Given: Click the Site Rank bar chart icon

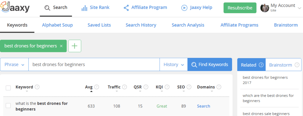Looking at the screenshot, I should point(84,8).
